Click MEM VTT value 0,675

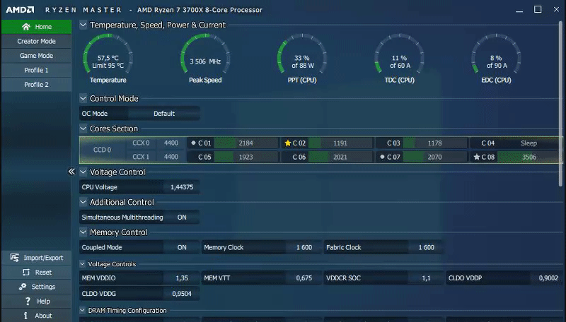304,278
